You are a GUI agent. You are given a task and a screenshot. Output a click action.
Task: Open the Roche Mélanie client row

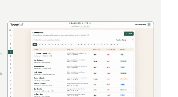coord(83,79)
